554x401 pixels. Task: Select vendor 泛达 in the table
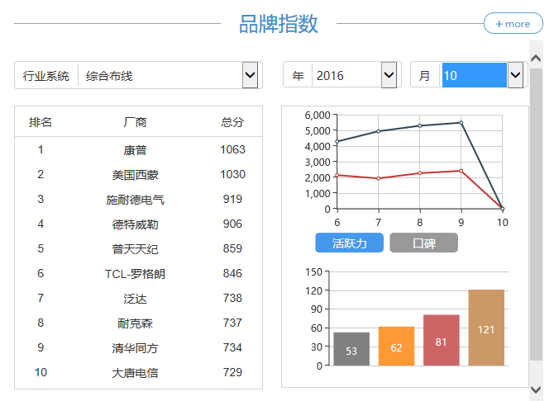point(135,299)
